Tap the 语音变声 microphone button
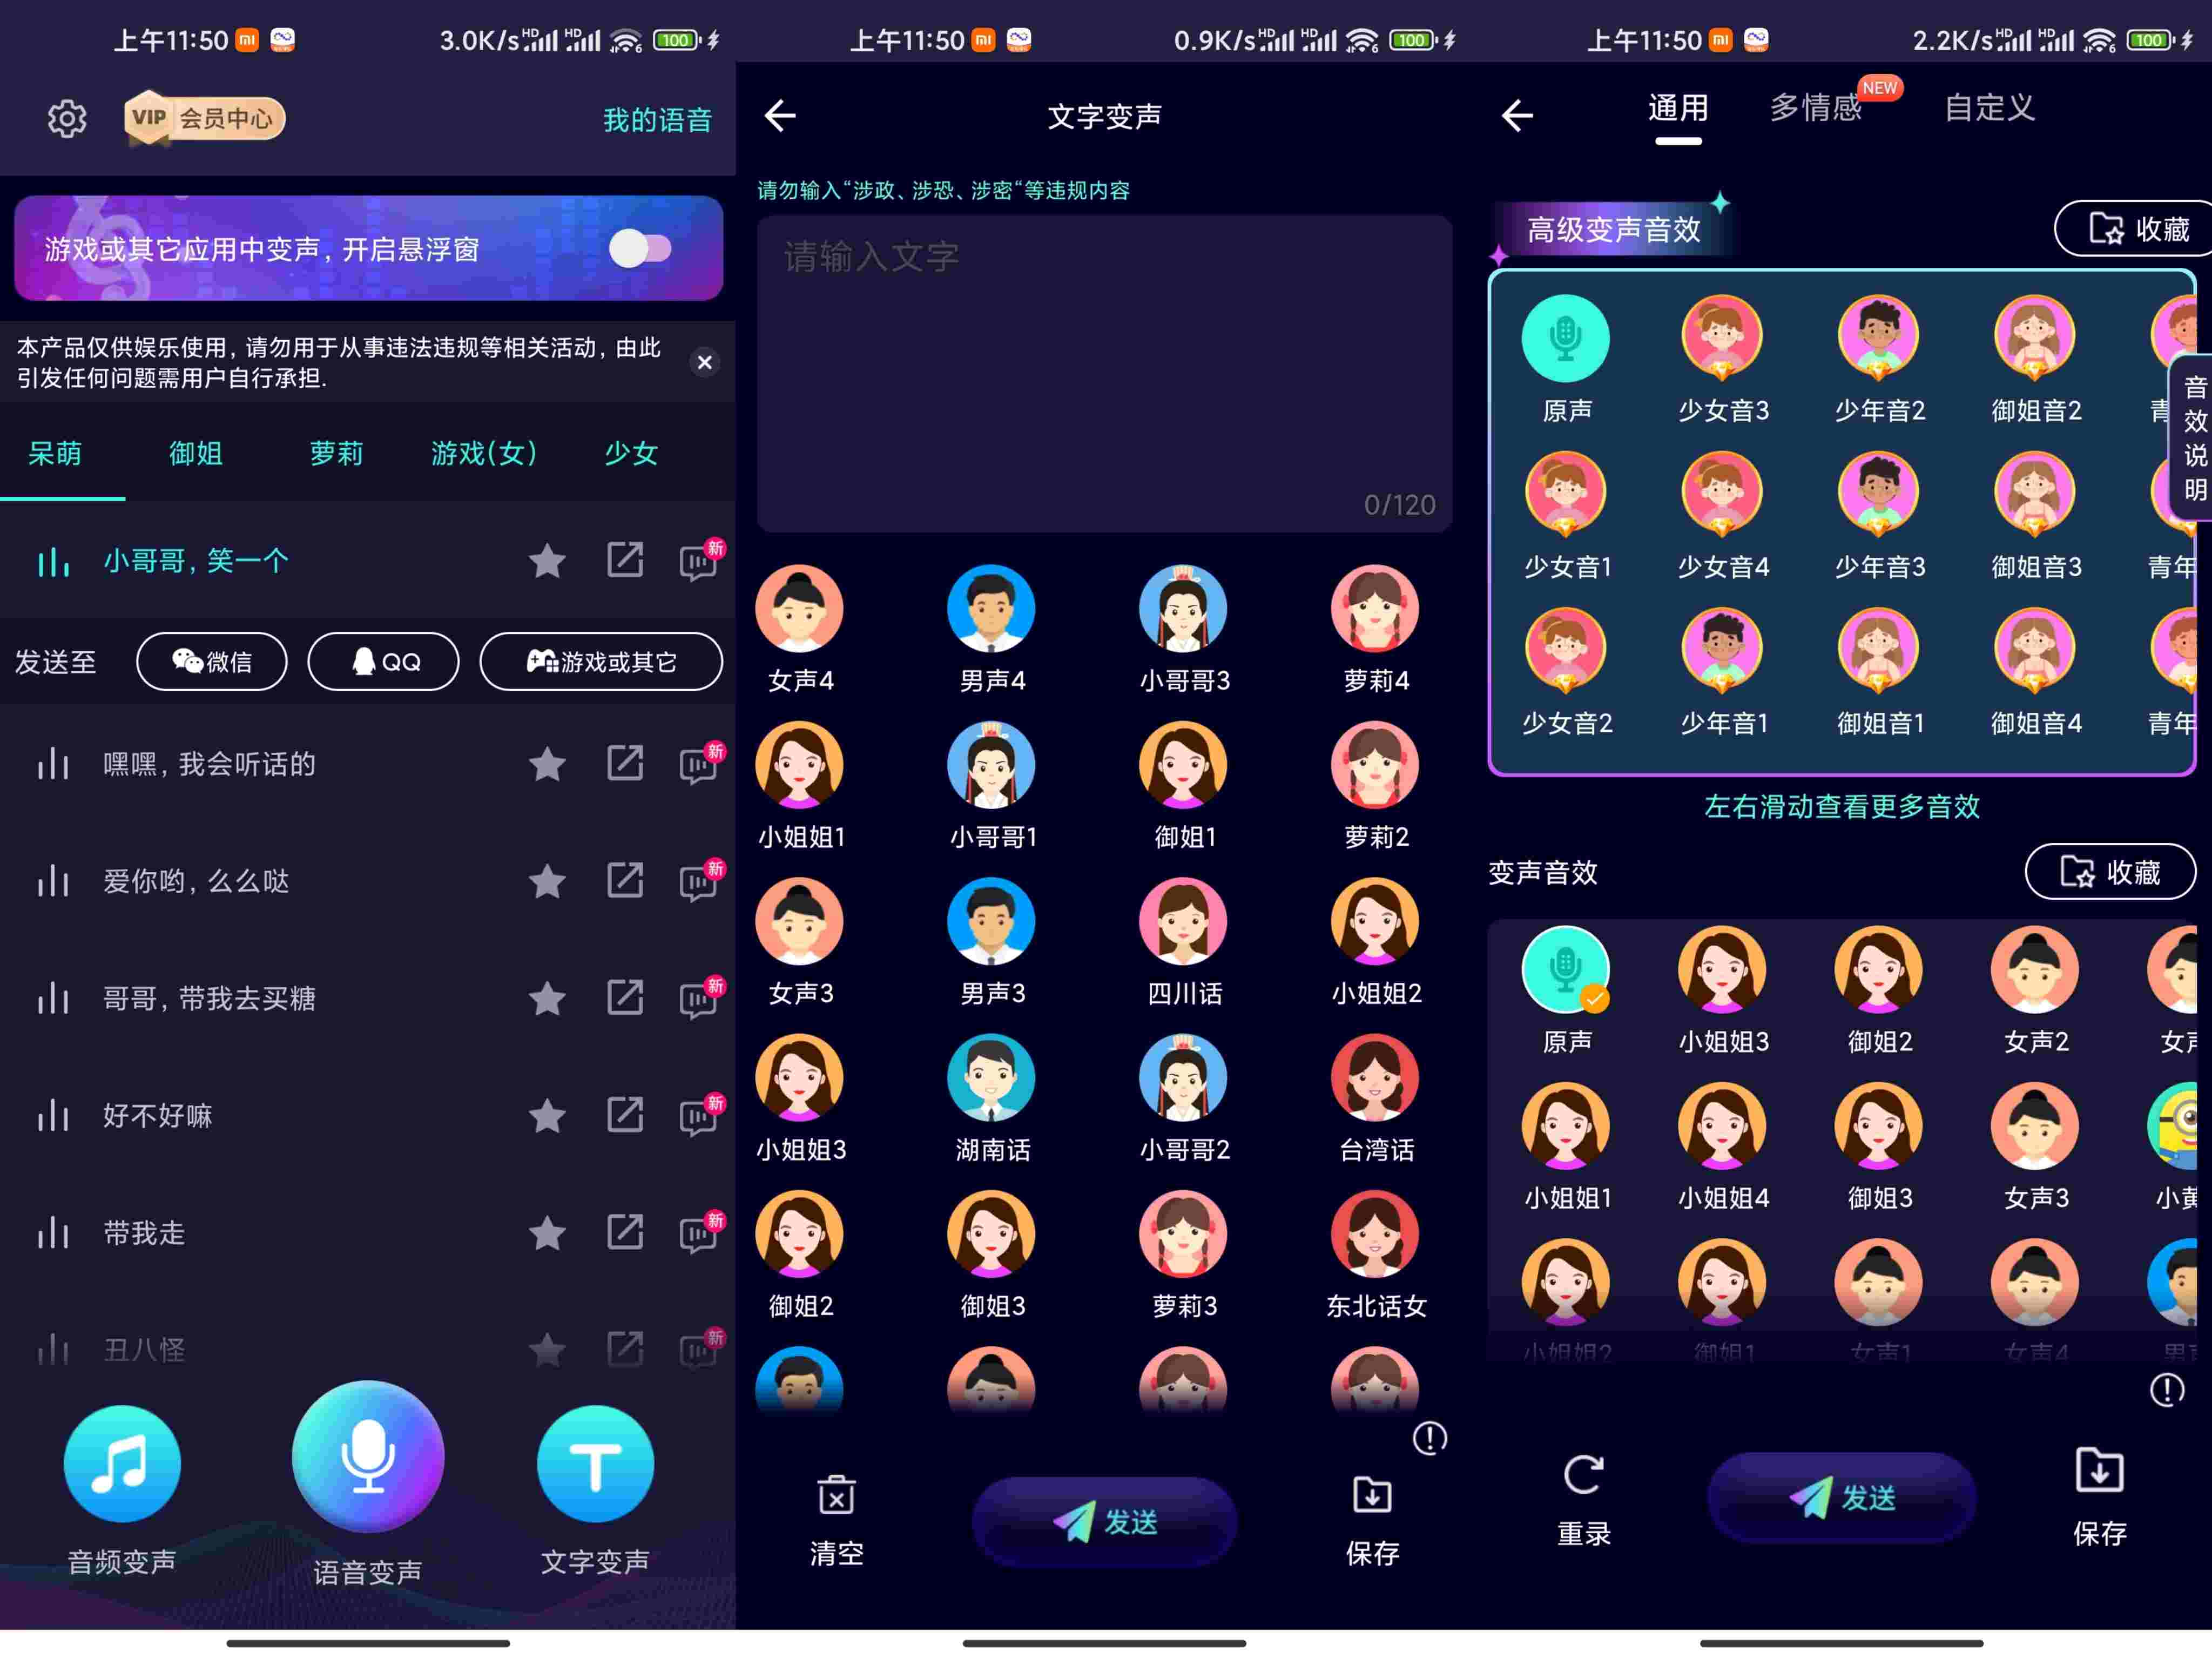The image size is (2212, 1659). tap(368, 1457)
